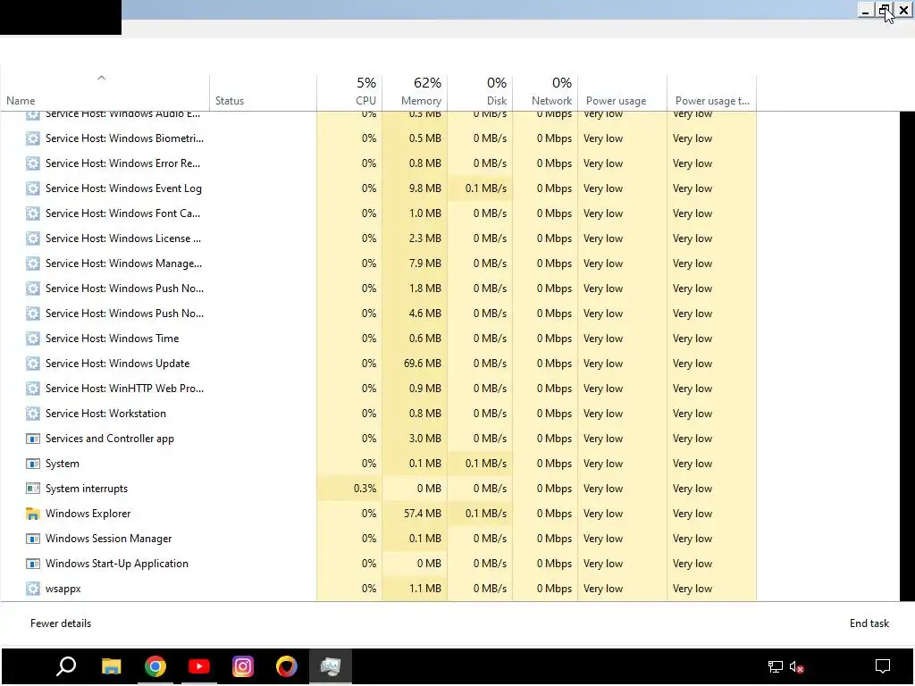The height and width of the screenshot is (686, 915).
Task: Open YouTube from the taskbar
Action: point(199,666)
